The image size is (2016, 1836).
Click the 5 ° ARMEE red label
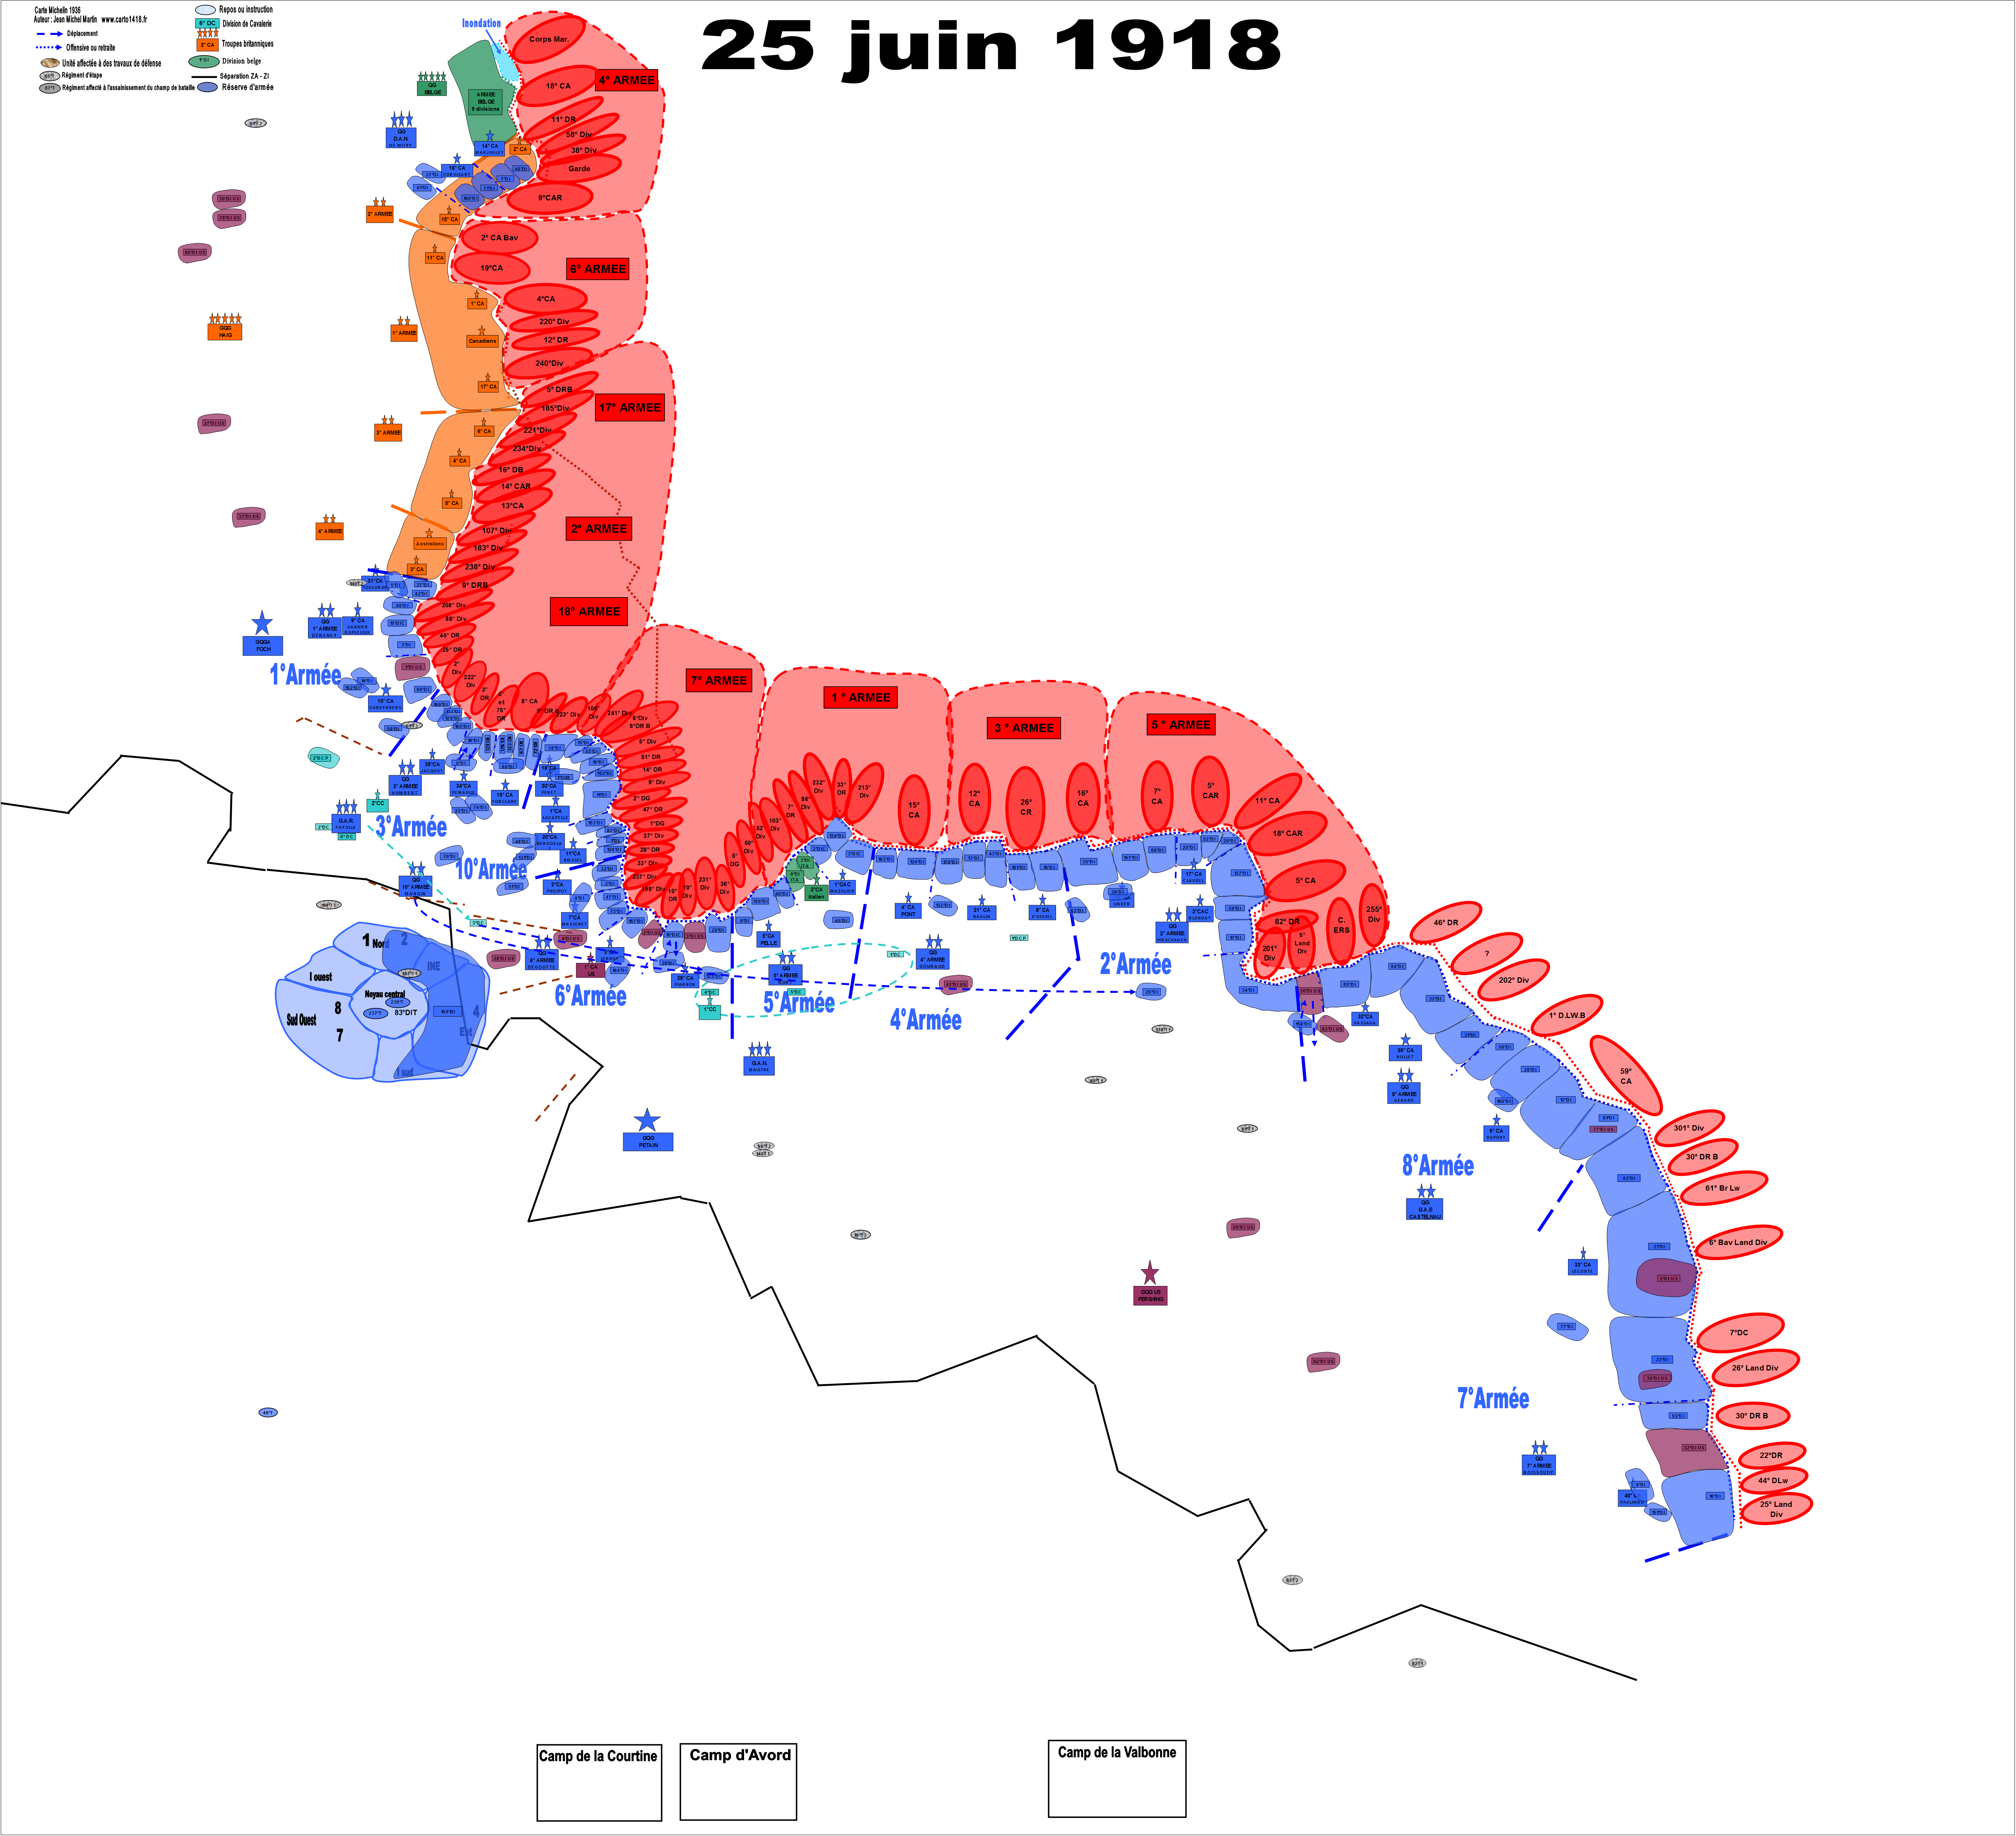coord(1181,724)
